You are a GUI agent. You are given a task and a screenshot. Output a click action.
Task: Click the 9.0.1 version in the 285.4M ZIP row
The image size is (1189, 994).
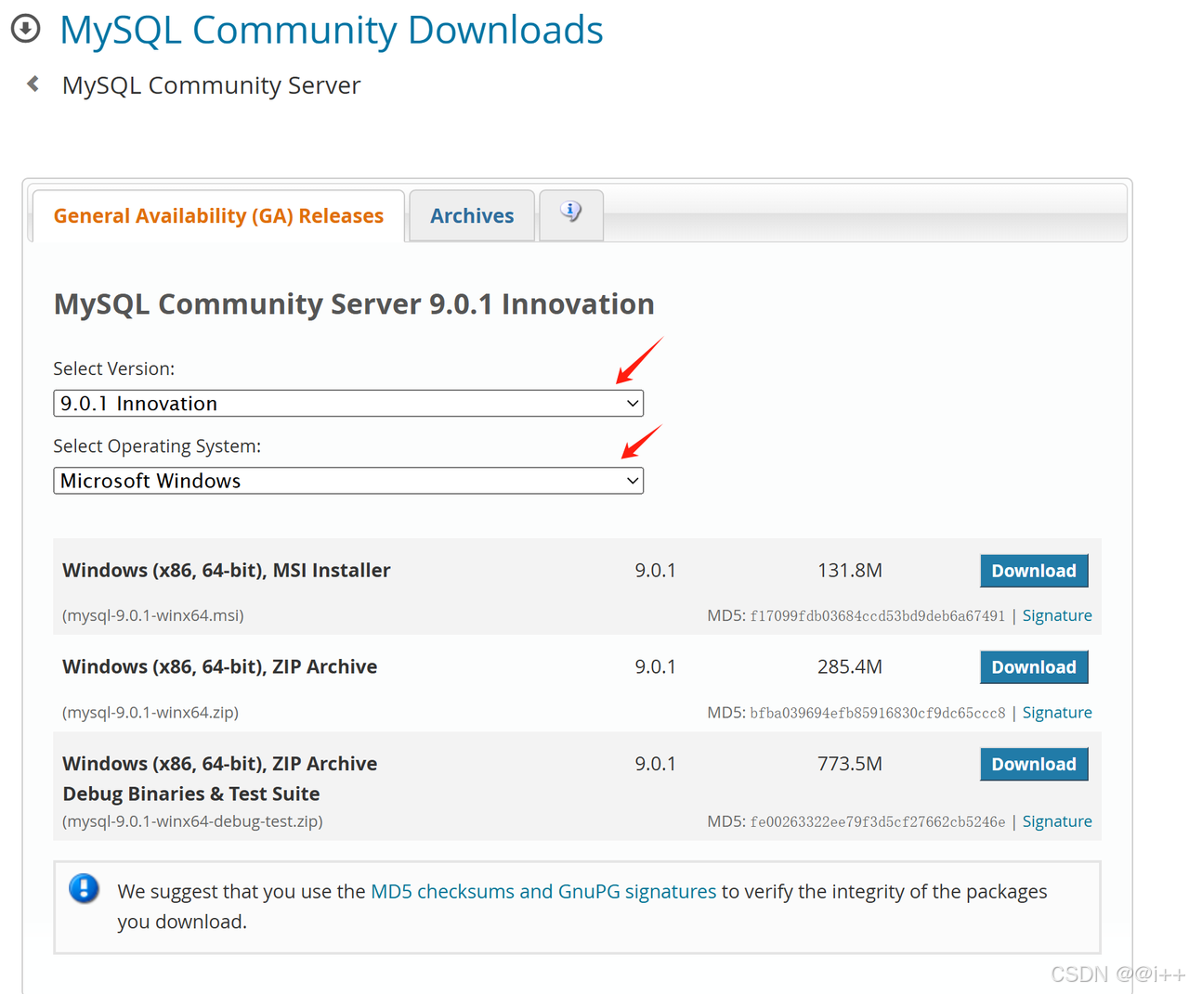click(656, 666)
